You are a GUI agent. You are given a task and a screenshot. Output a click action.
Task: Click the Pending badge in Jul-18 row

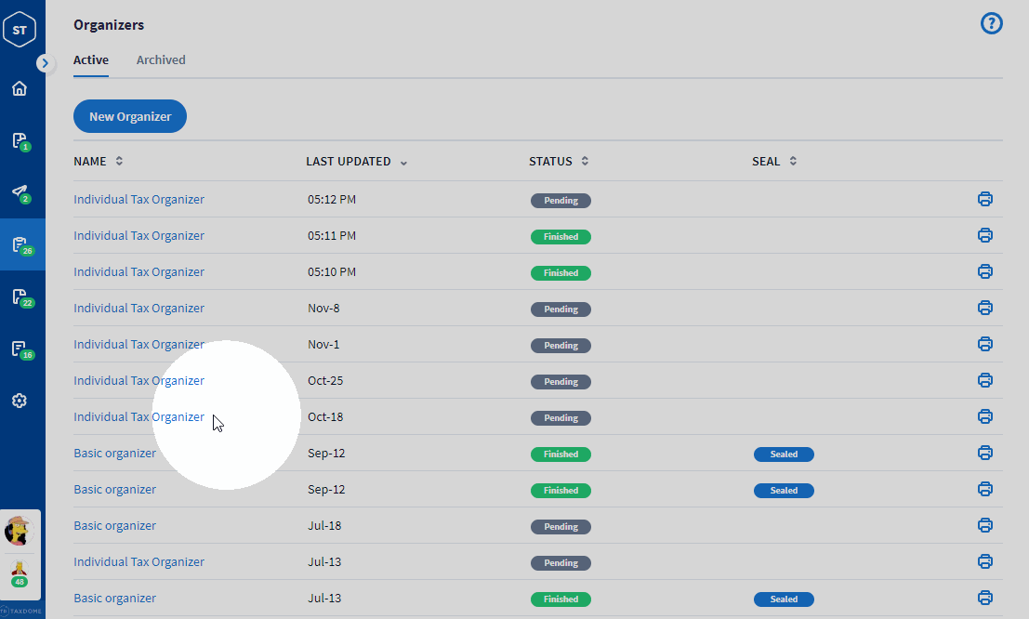[x=561, y=526]
